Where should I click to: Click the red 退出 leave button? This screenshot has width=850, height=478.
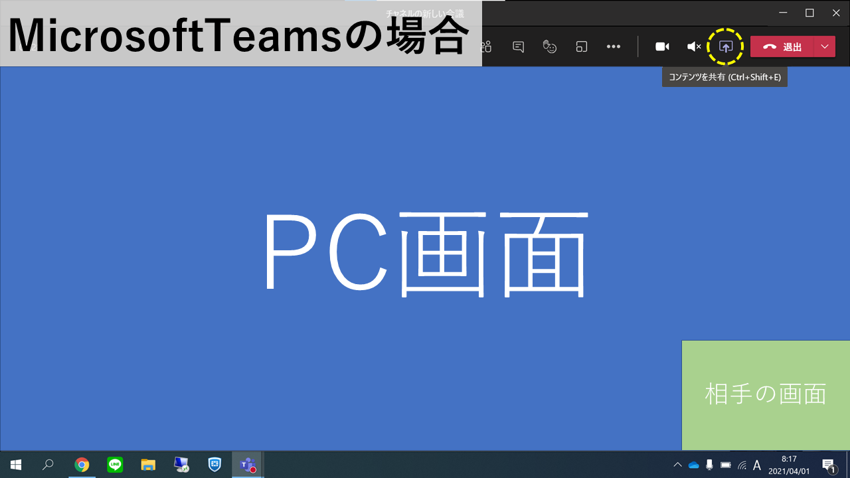[x=782, y=46]
